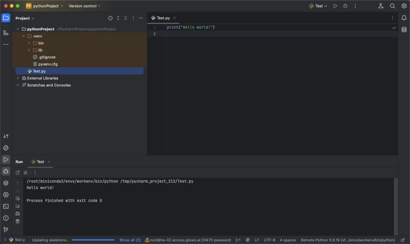Toggle the Run tool window
This screenshot has width=410, height=244.
tap(6, 159)
